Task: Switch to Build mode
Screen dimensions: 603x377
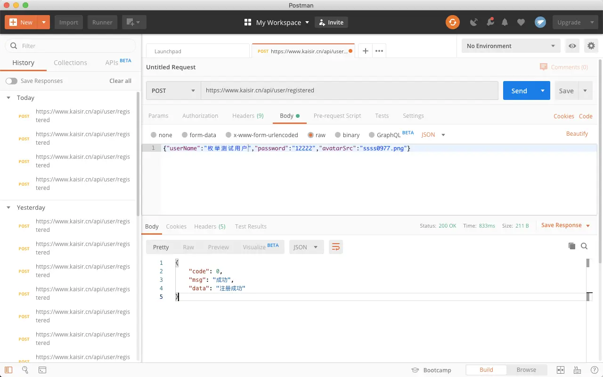Action: (486, 370)
